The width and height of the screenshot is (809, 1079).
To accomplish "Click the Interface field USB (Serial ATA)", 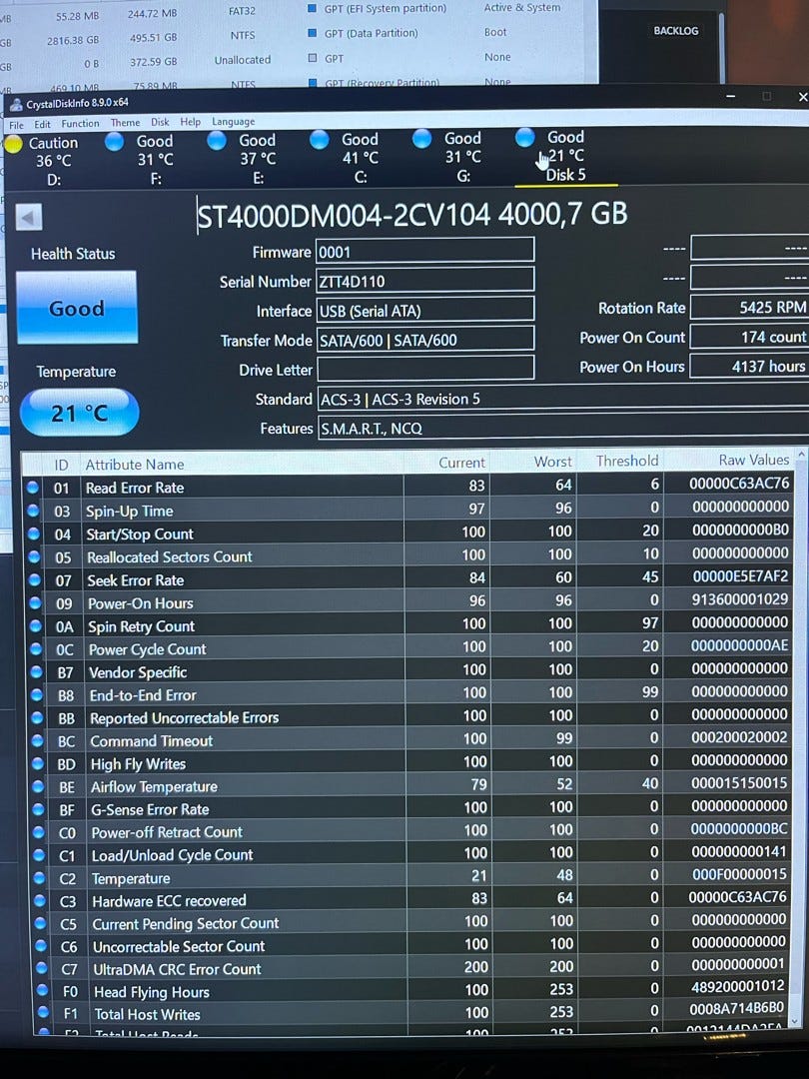I will click(425, 310).
